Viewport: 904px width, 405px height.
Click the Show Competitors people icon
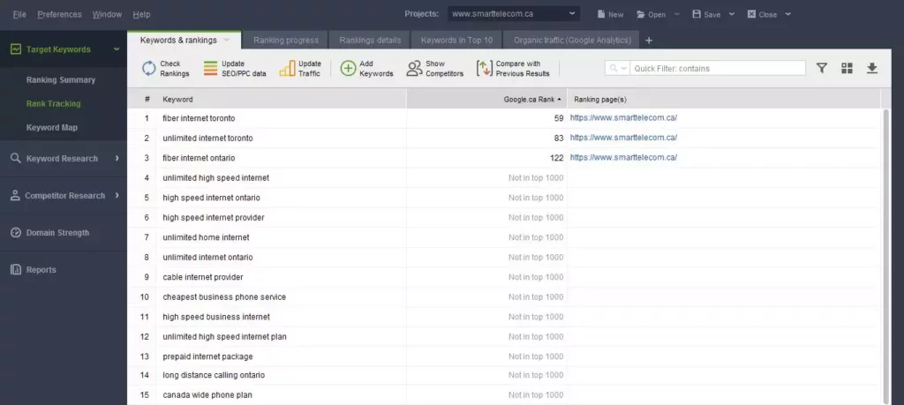(414, 69)
